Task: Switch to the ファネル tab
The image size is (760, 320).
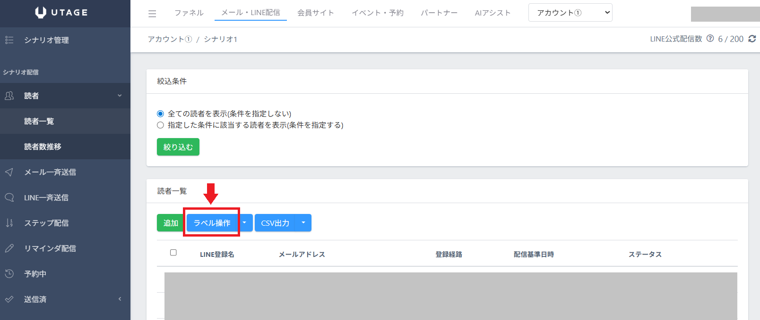Action: point(189,13)
